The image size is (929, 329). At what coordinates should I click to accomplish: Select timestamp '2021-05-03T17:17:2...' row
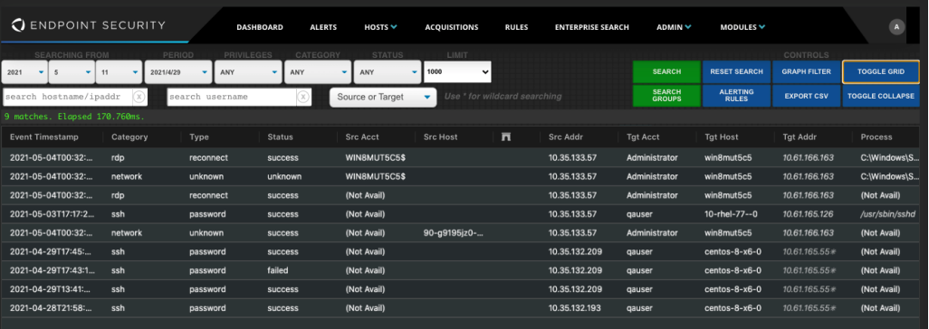(53, 214)
